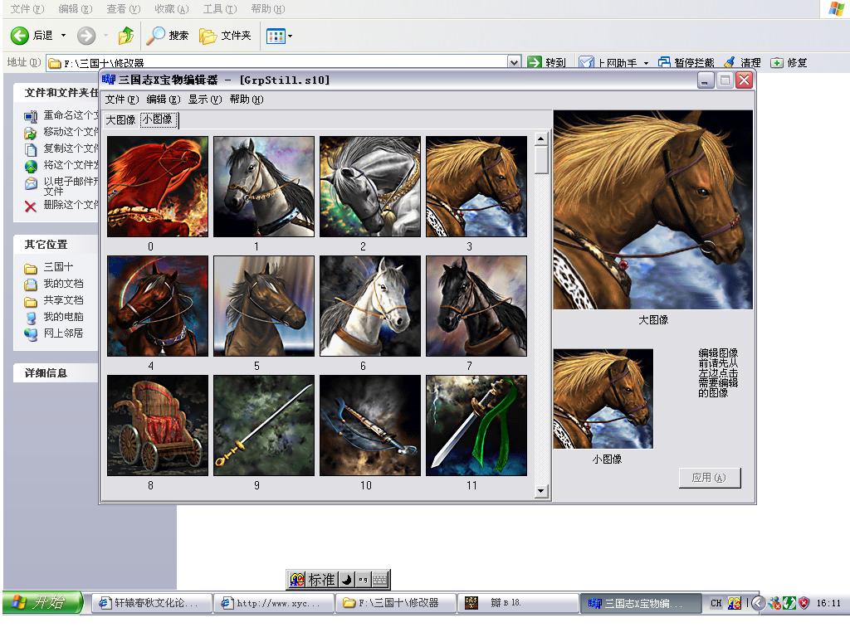Image resolution: width=850 pixels, height=637 pixels.
Task: Click the red X delete-file icon in sidebar
Action: pyautogui.click(x=31, y=206)
